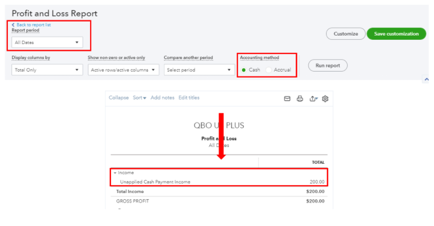This screenshot has width=434, height=226.
Task: Click the Show non-zero or active only label
Action: (x=116, y=58)
